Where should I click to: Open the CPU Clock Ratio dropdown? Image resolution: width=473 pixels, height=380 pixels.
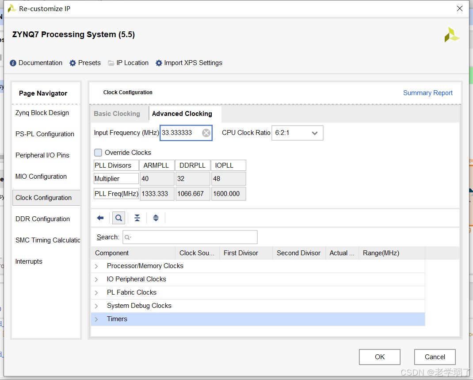tap(297, 133)
